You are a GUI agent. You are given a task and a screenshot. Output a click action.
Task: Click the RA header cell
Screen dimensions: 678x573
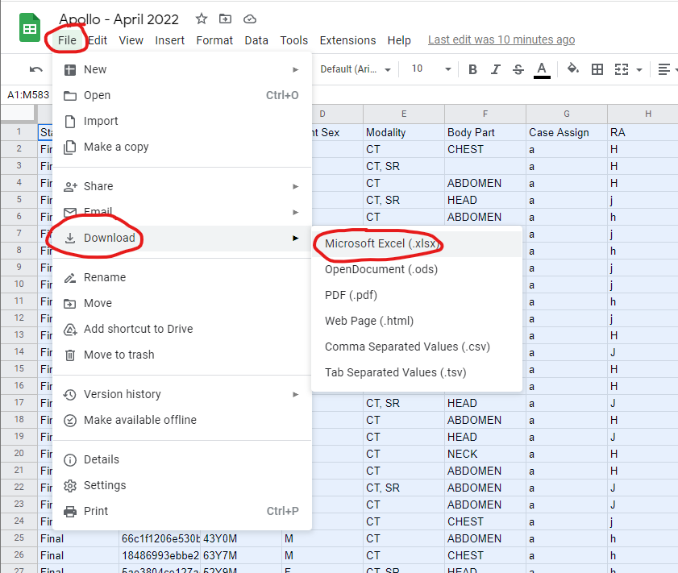pos(643,133)
